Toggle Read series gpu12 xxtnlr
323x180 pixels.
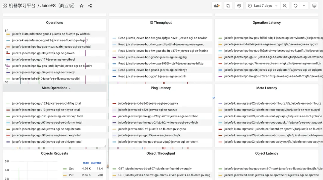pyautogui.click(x=152, y=76)
